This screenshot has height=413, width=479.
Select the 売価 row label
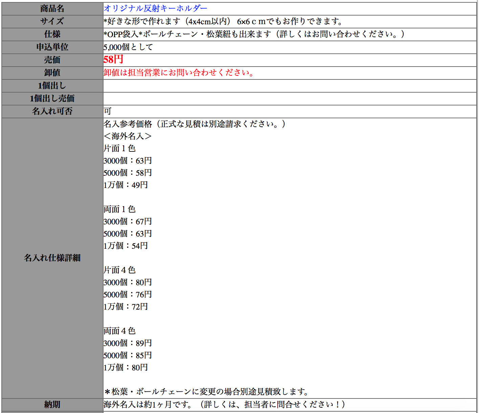(52, 60)
